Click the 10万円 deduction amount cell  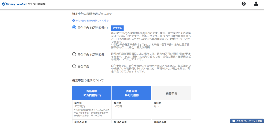118,106
